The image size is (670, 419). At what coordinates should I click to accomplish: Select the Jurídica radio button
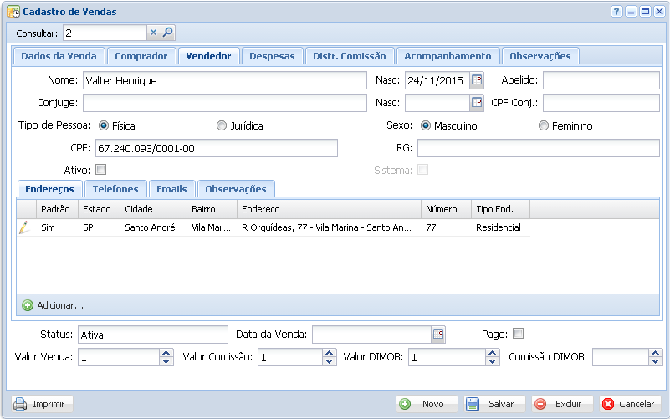222,126
